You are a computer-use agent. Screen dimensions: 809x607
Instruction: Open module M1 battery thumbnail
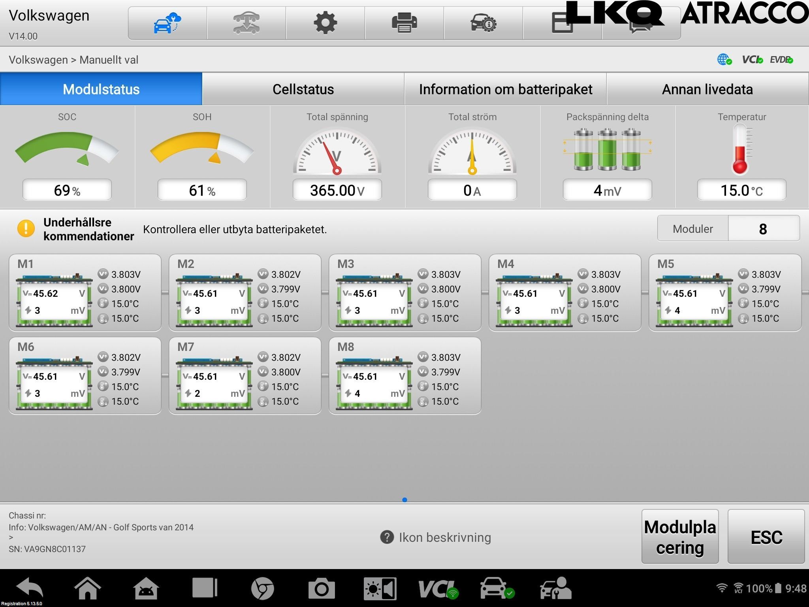54,300
